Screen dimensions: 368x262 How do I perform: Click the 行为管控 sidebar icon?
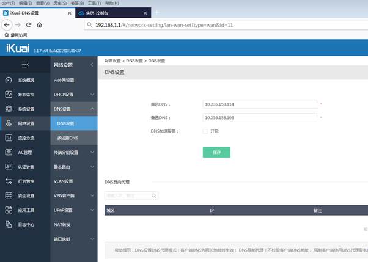[x=9, y=181]
